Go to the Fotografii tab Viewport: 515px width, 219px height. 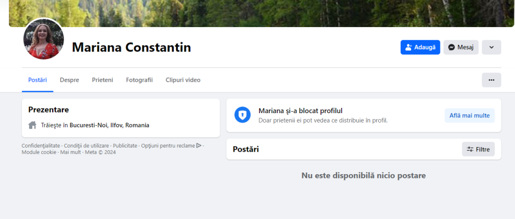tap(139, 80)
